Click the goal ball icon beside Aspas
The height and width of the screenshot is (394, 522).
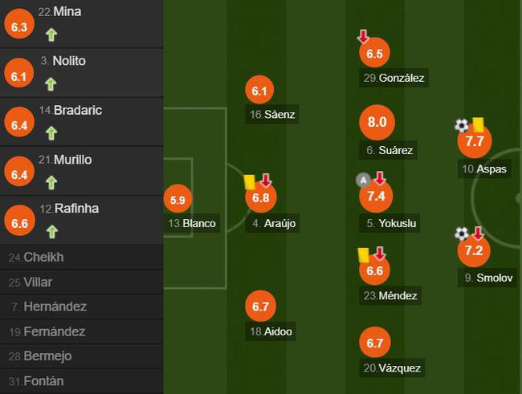coord(461,125)
